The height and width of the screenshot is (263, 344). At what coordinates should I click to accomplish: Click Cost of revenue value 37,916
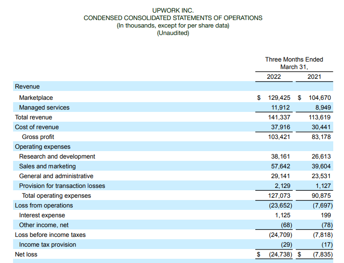point(281,127)
